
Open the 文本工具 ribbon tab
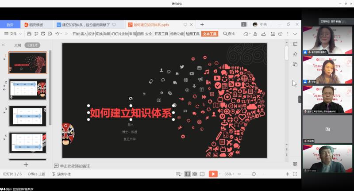(x=209, y=34)
